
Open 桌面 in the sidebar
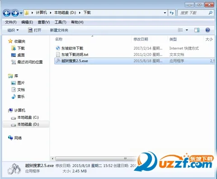(21, 55)
